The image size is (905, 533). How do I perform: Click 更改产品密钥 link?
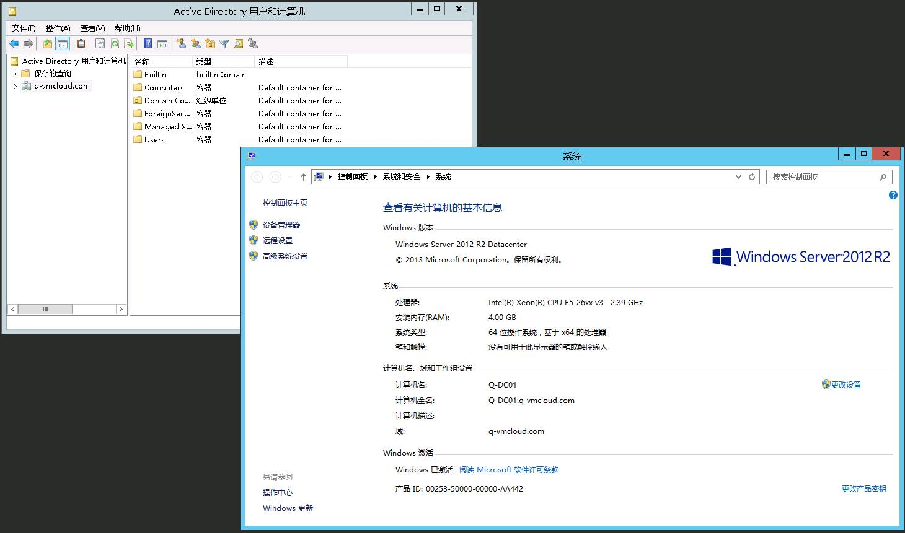click(864, 488)
